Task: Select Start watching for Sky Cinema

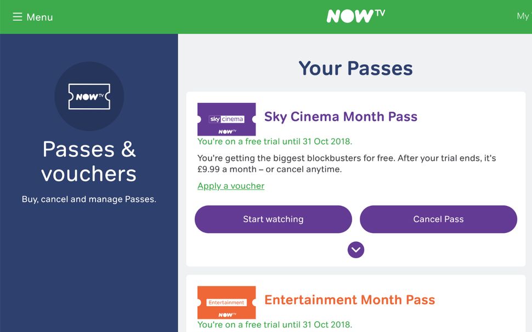Action: coord(273,219)
